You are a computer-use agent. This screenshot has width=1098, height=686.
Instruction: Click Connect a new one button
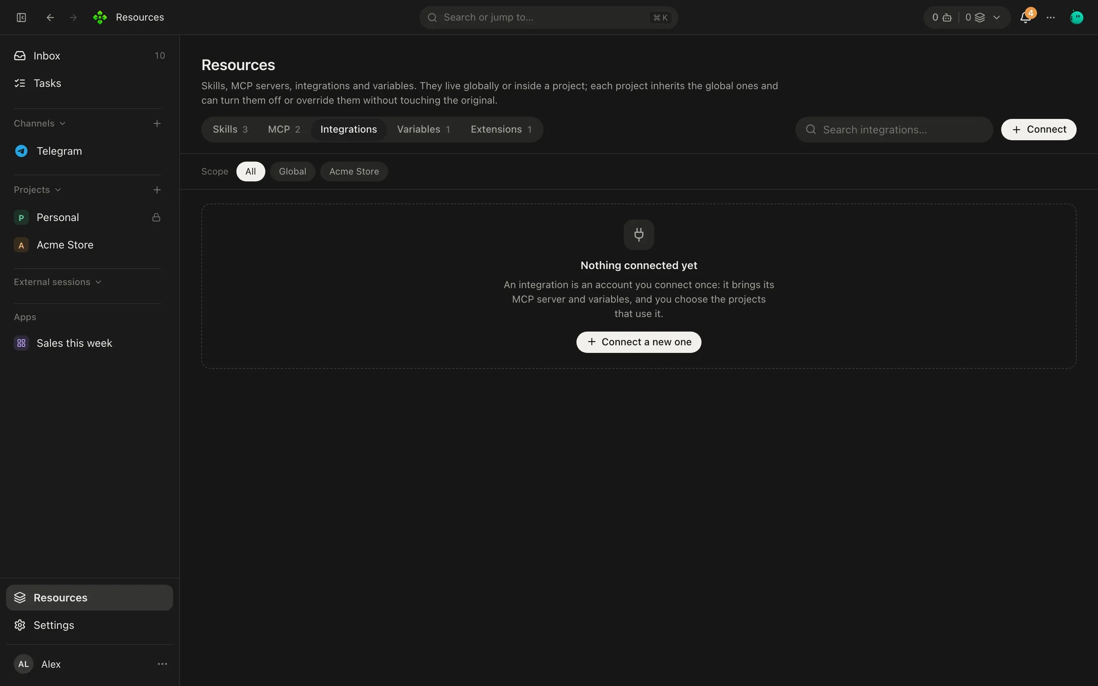[x=639, y=342]
